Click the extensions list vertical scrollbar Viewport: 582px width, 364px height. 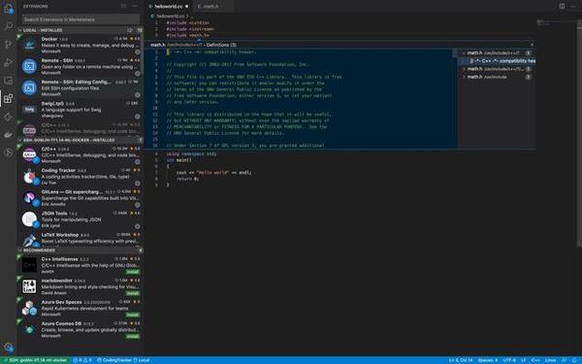tap(142, 52)
